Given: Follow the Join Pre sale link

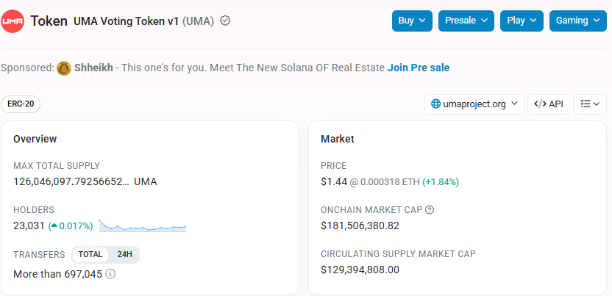Looking at the screenshot, I should (x=419, y=68).
